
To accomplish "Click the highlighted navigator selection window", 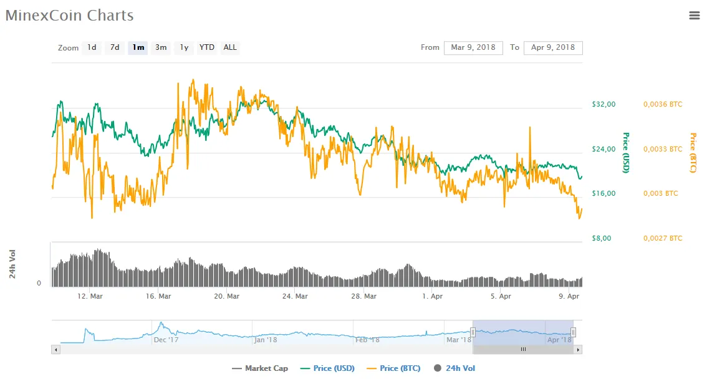I will 523,333.
